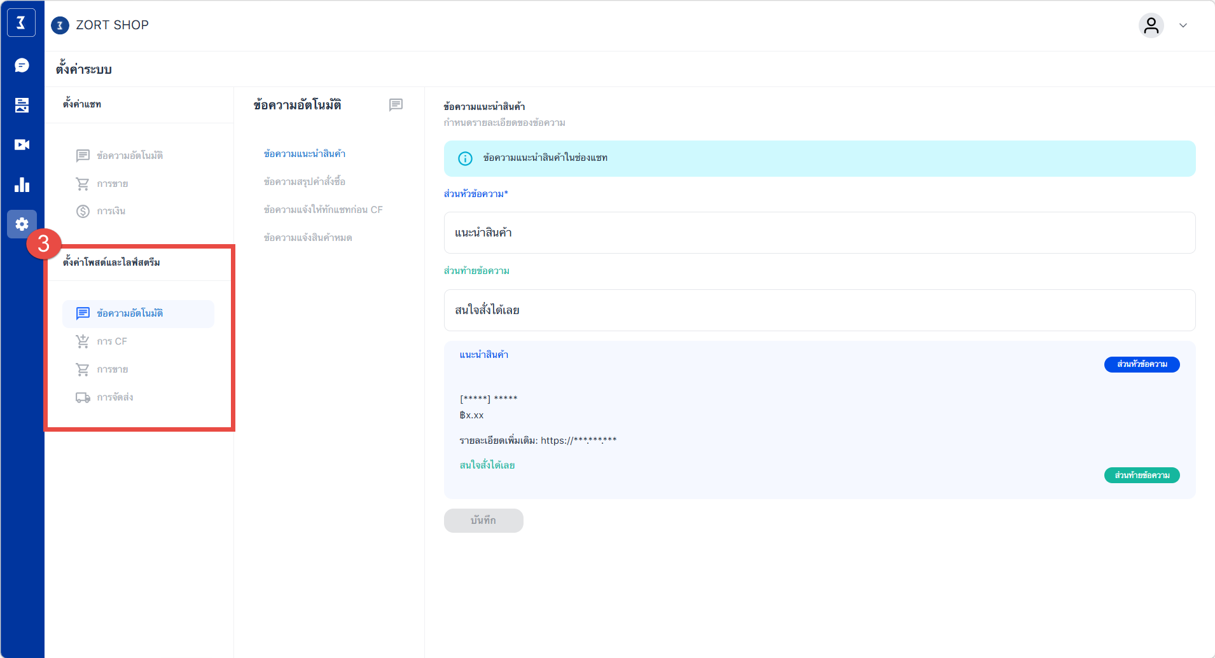Switch to ข้อความแจ้งสินค้าหมด tab

307,238
